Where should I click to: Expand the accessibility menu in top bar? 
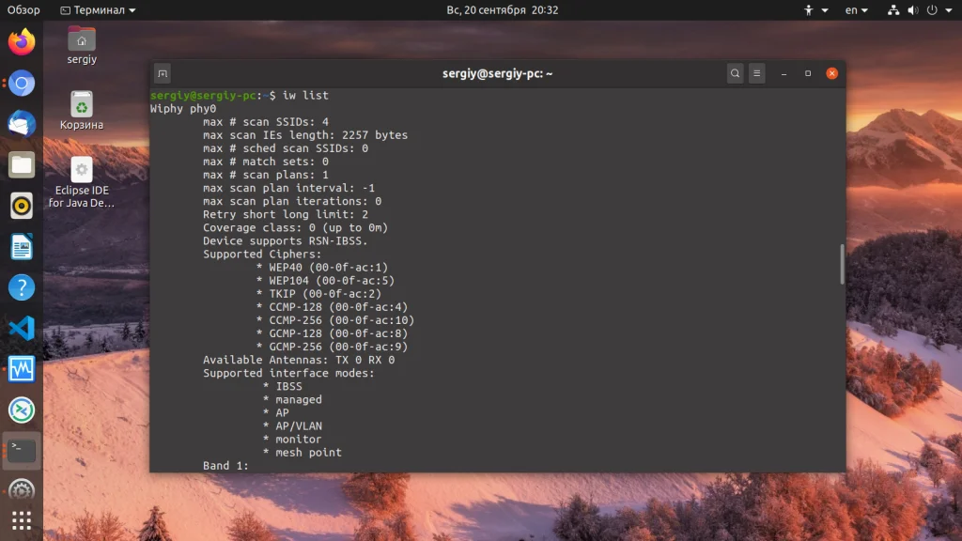(x=816, y=9)
